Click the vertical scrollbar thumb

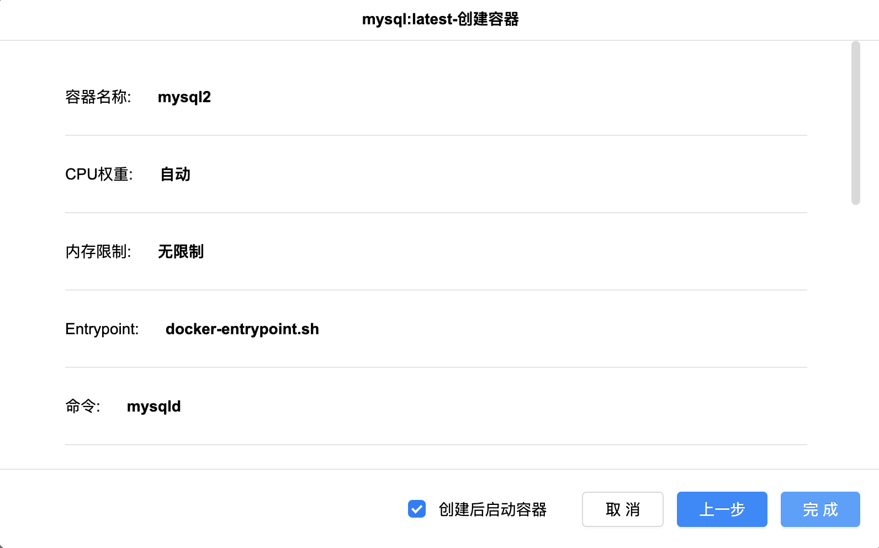pyautogui.click(x=856, y=123)
